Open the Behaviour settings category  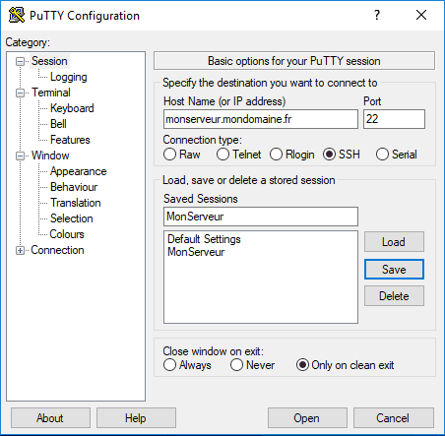click(x=74, y=187)
